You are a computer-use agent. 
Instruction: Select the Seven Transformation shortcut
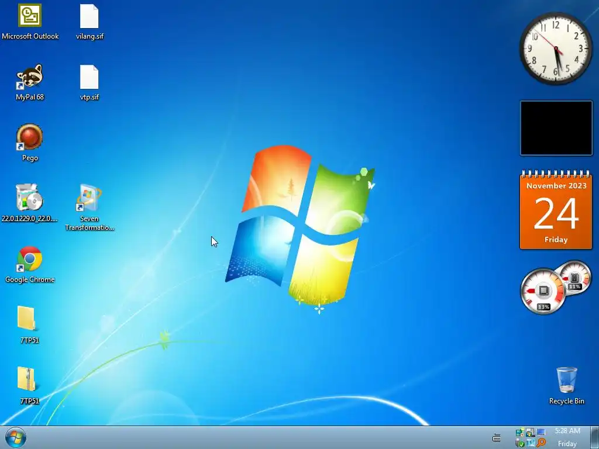click(89, 208)
